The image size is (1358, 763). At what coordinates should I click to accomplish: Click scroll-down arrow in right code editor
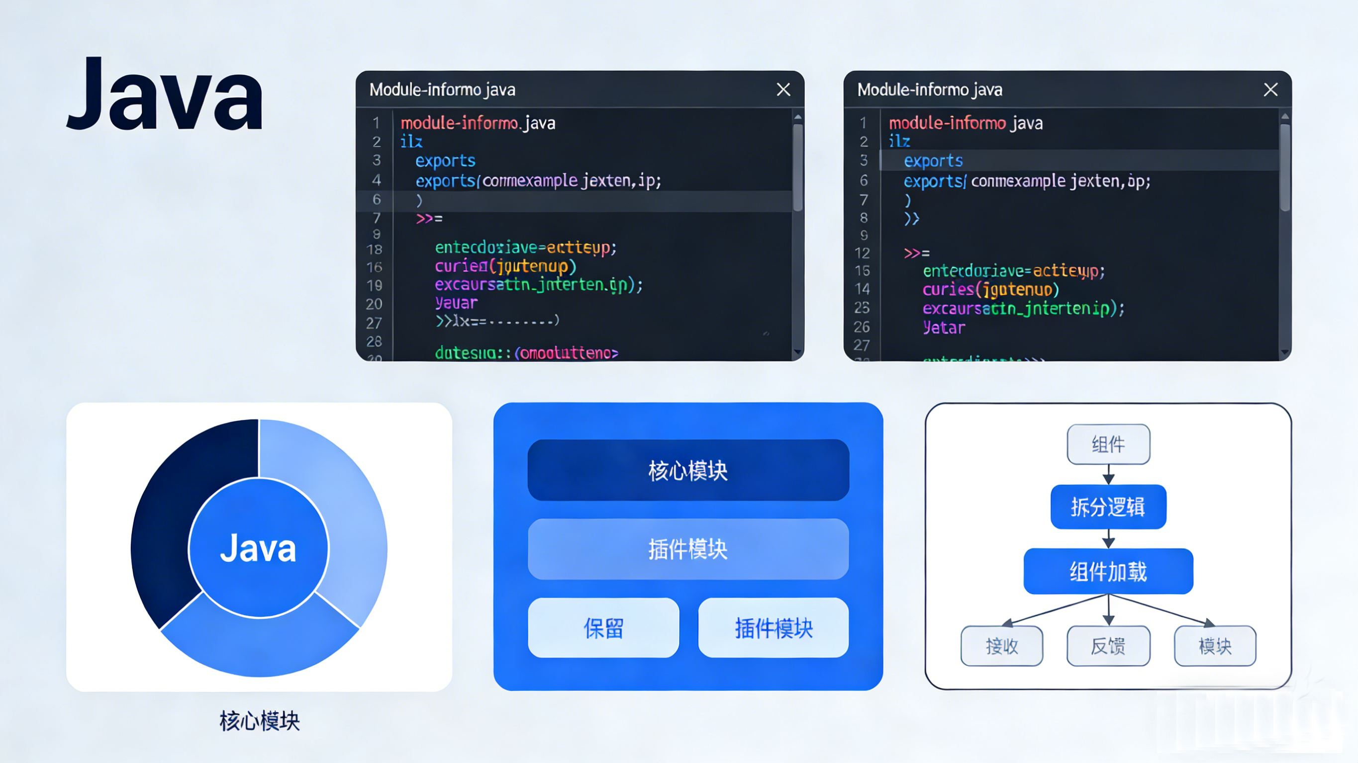1285,351
